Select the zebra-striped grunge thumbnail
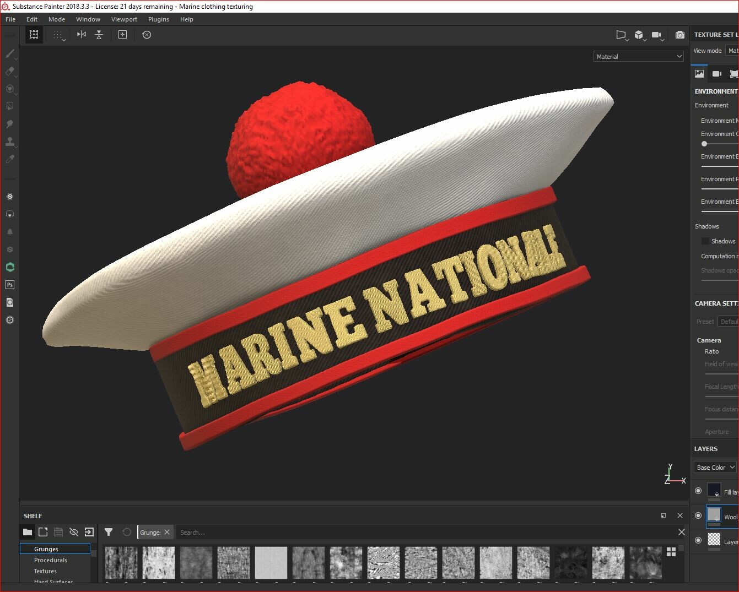The width and height of the screenshot is (739, 592). [x=384, y=563]
